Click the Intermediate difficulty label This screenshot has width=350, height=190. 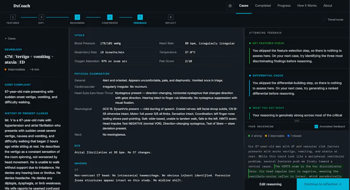tap(16, 69)
